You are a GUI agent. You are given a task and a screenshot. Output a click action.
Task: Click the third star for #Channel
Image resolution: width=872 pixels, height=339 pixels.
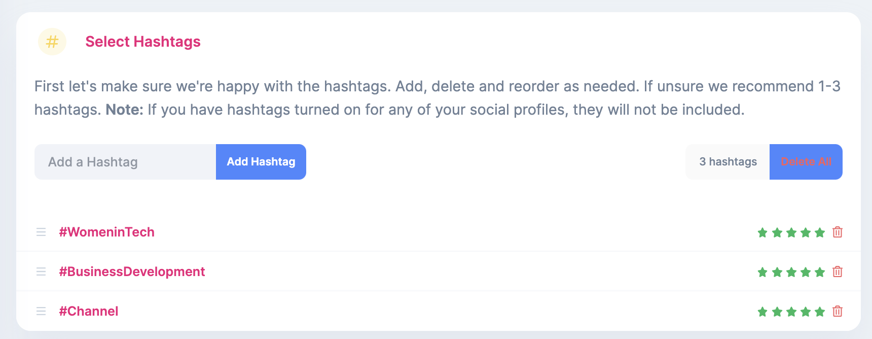tap(791, 312)
